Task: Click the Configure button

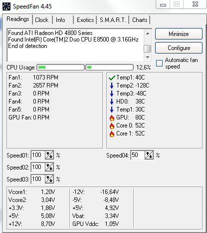Action: coord(179,48)
